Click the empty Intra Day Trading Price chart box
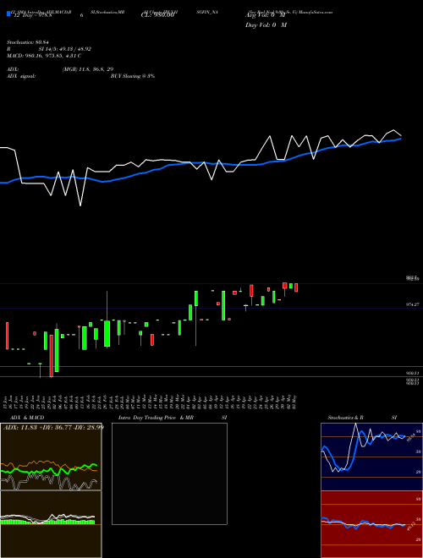Viewport: 423px width, 558px height. click(169, 473)
